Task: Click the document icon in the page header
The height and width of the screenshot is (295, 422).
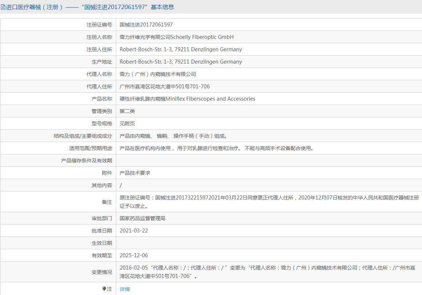Action: 3,7
